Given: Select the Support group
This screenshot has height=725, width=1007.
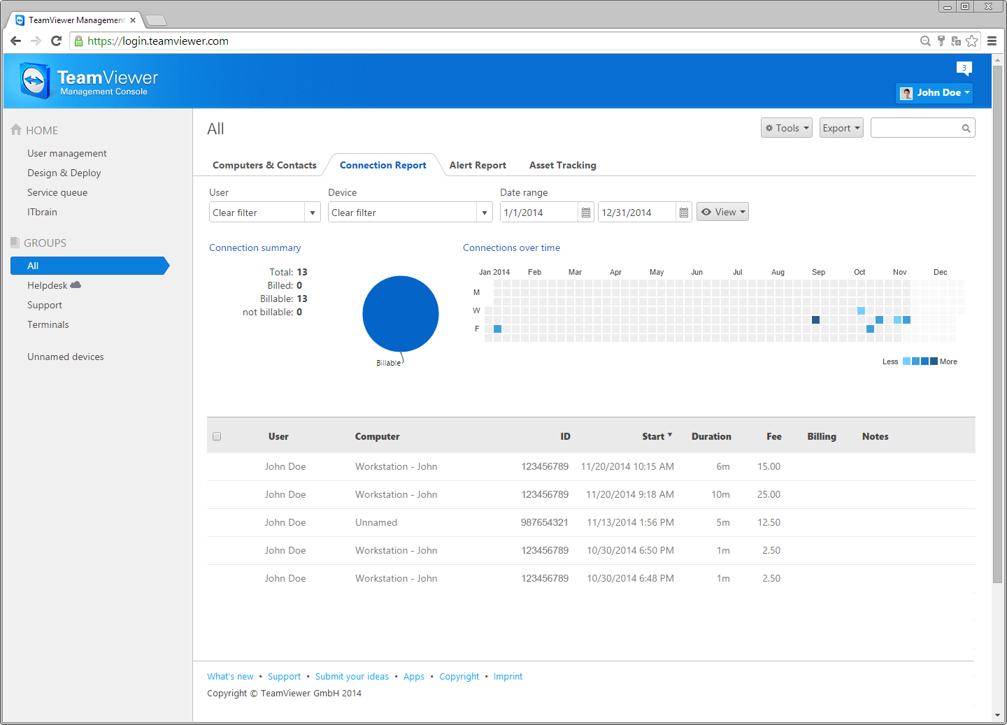Looking at the screenshot, I should tap(45, 305).
